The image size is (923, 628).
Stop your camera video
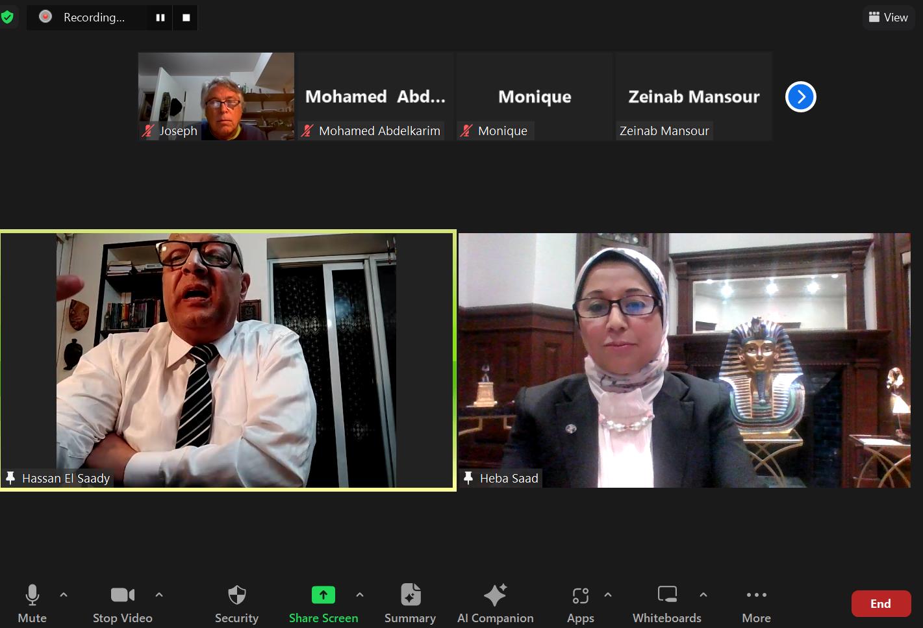tap(123, 603)
